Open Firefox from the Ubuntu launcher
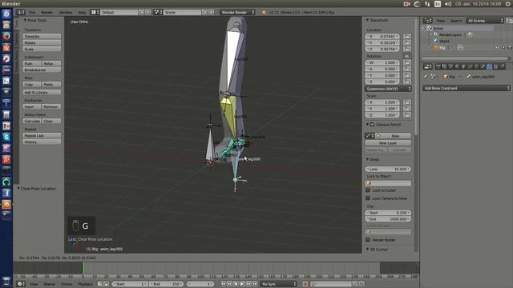 coord(6,36)
